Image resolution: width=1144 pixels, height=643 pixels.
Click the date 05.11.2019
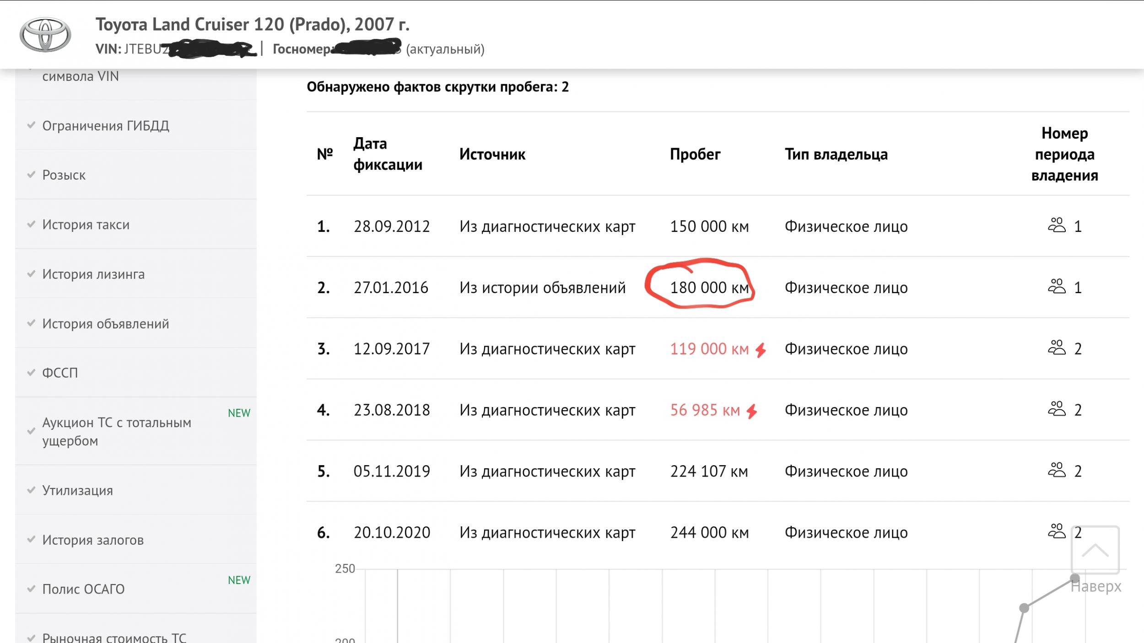[x=392, y=472]
